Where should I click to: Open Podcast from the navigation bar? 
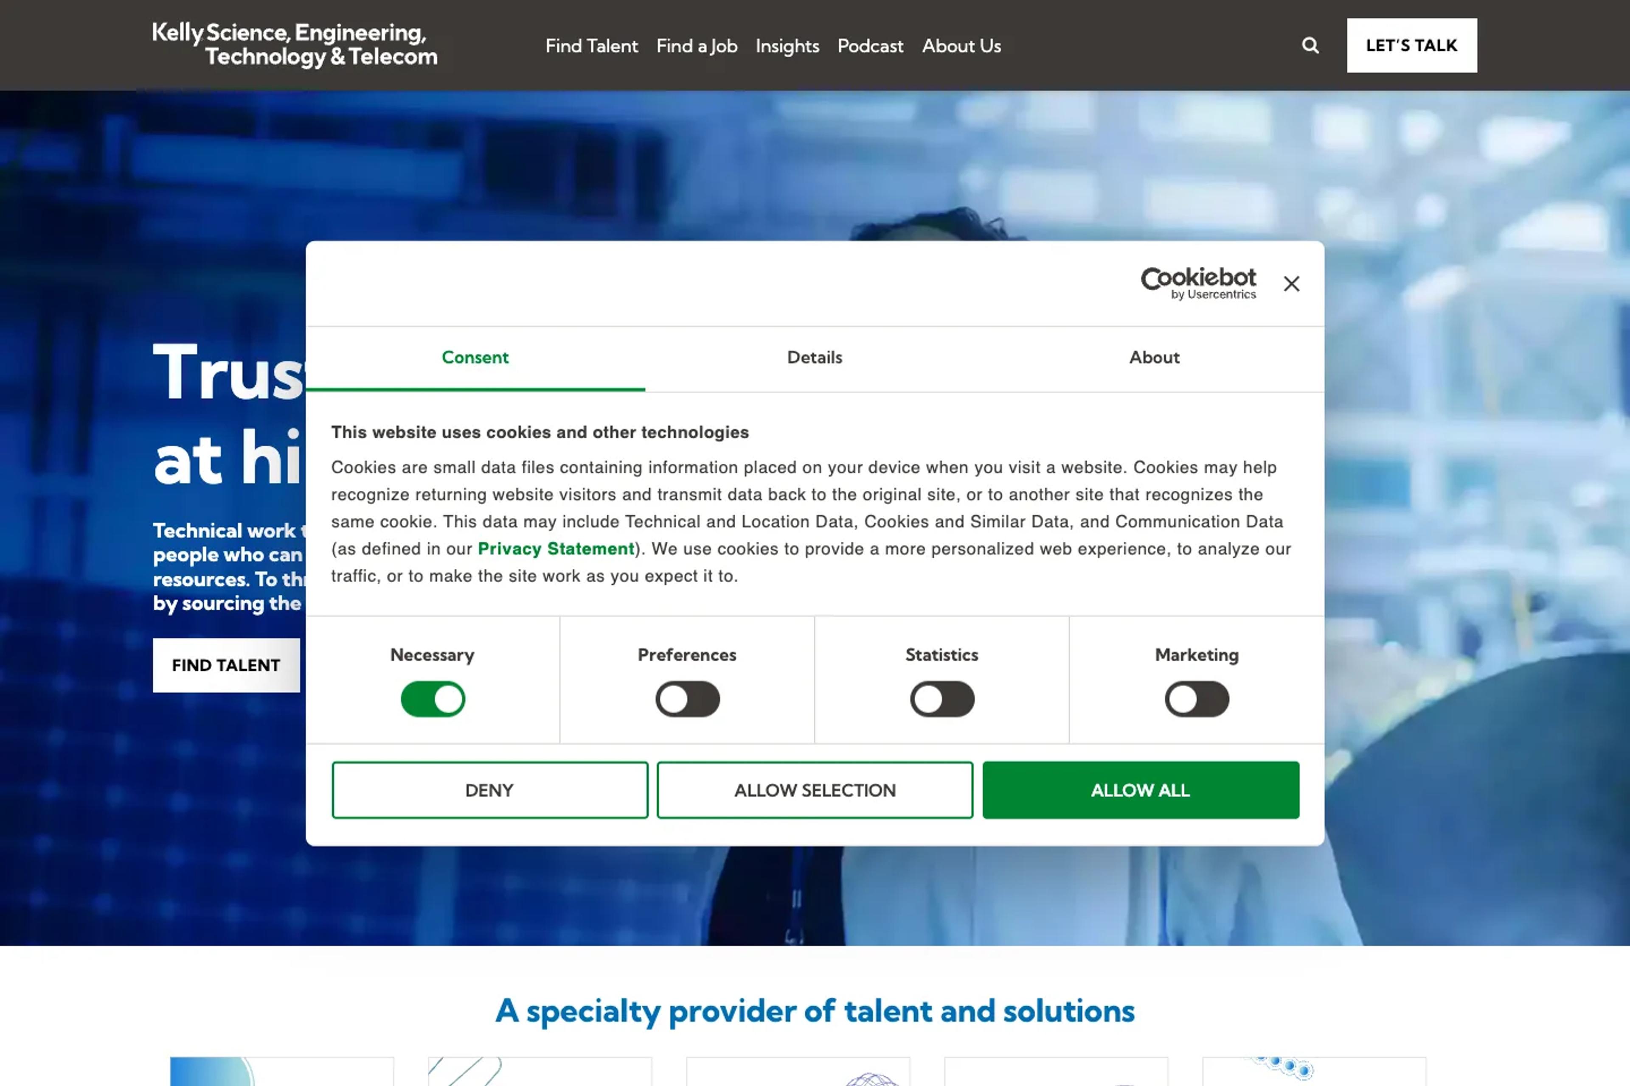pyautogui.click(x=871, y=46)
